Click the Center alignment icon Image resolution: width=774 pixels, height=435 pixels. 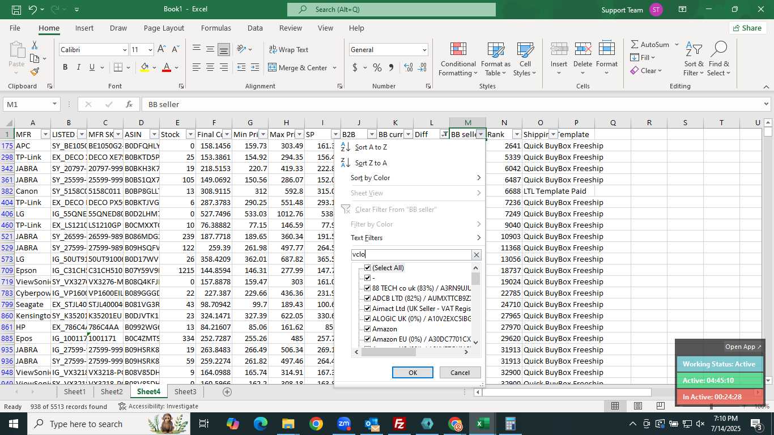coord(210,67)
